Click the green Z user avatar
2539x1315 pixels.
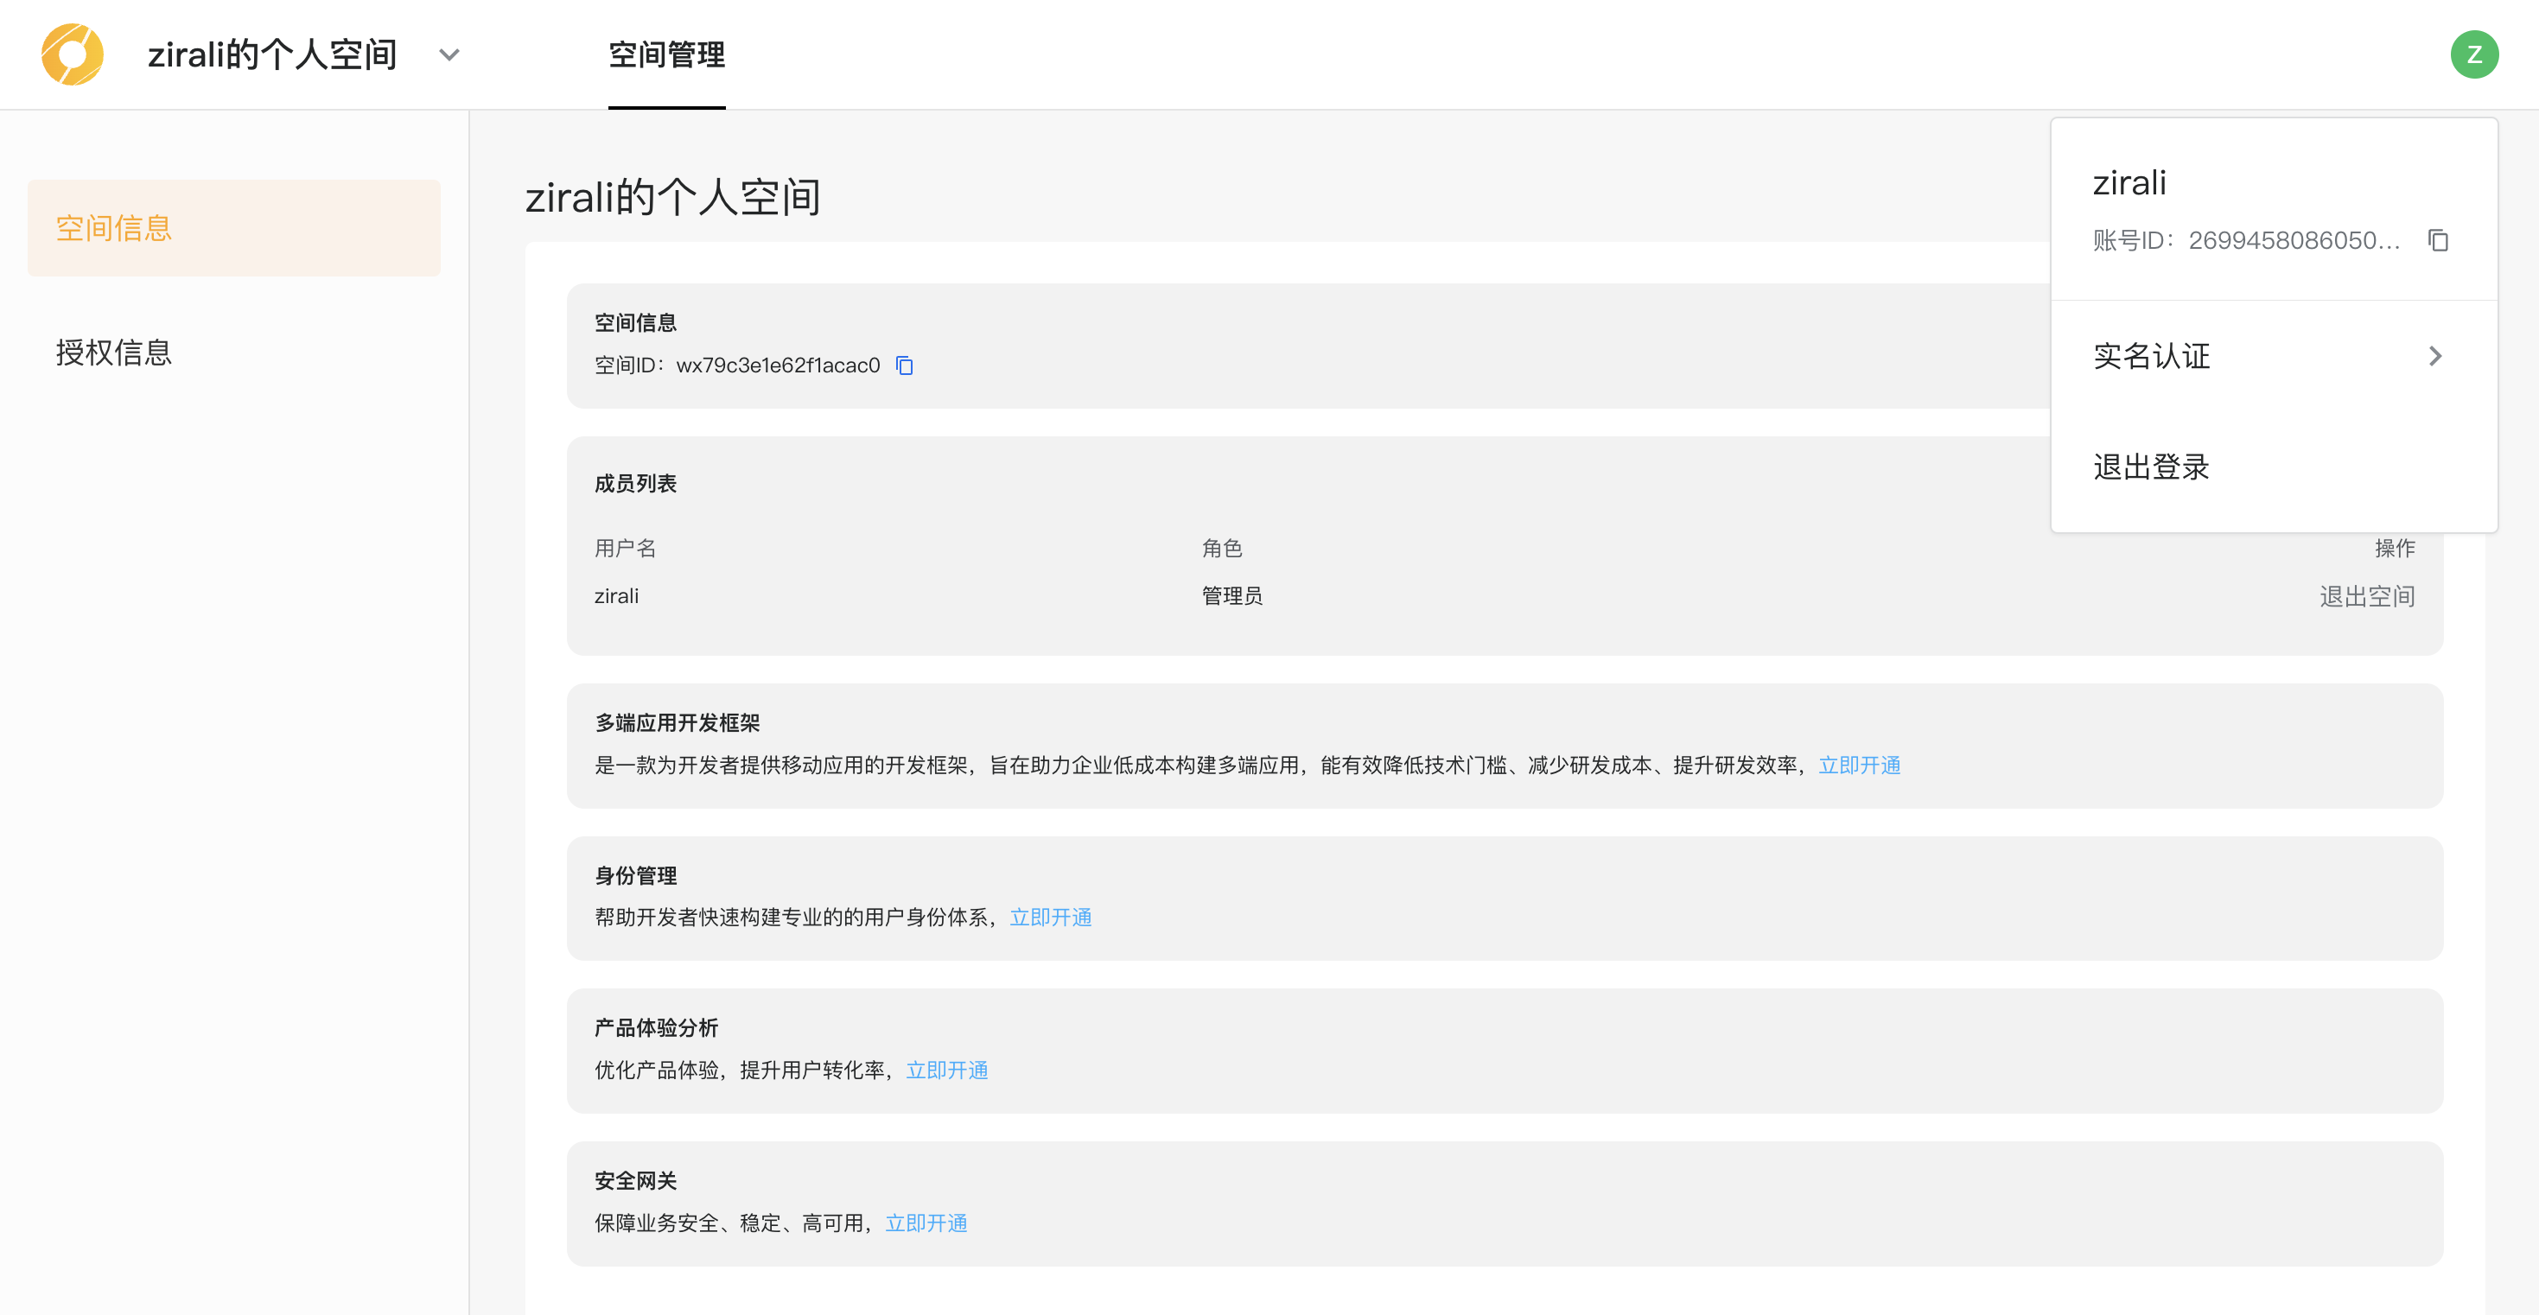point(2474,54)
